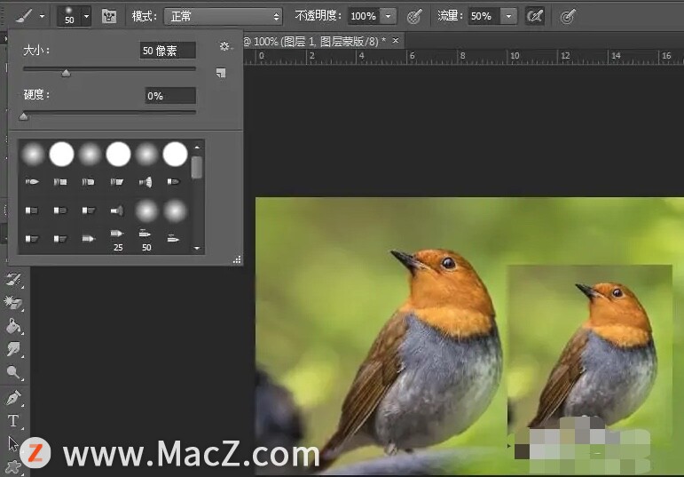Viewport: 684px width, 477px height.
Task: Close the document tab
Action: point(396,41)
